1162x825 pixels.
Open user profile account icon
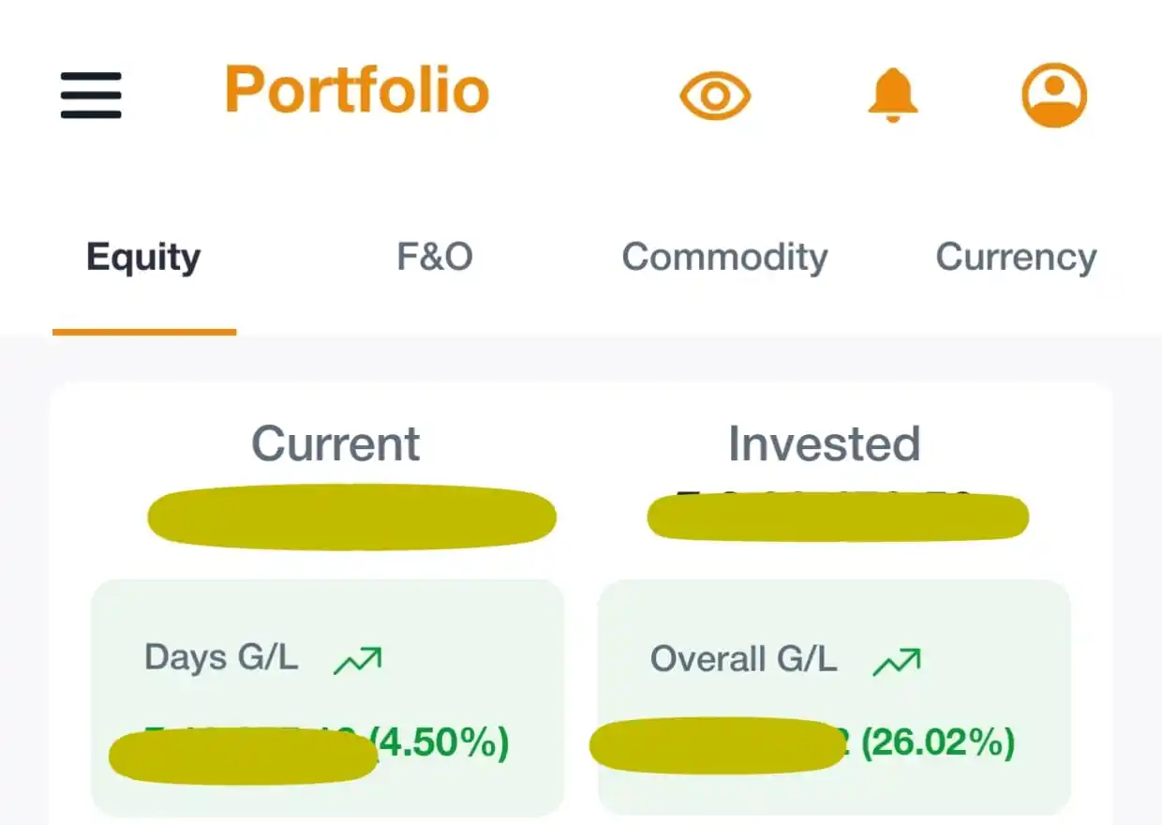tap(1054, 95)
